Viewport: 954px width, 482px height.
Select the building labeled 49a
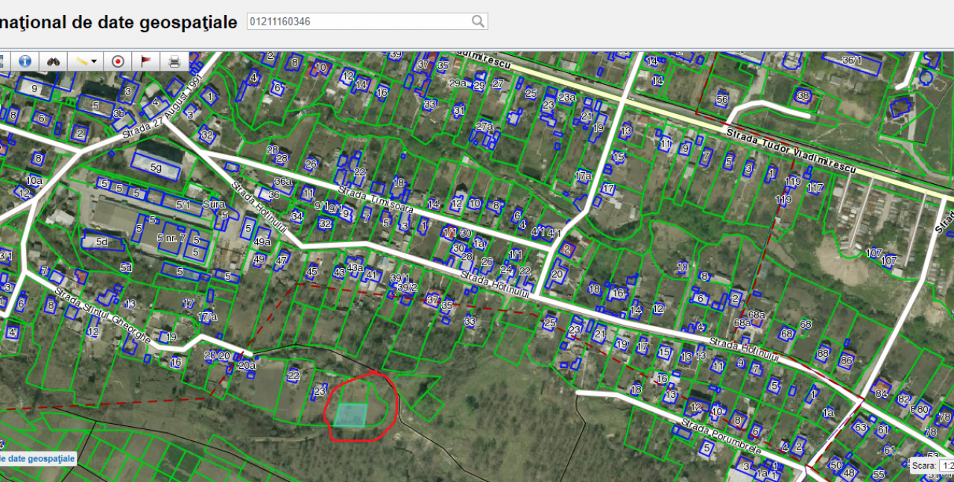262,242
